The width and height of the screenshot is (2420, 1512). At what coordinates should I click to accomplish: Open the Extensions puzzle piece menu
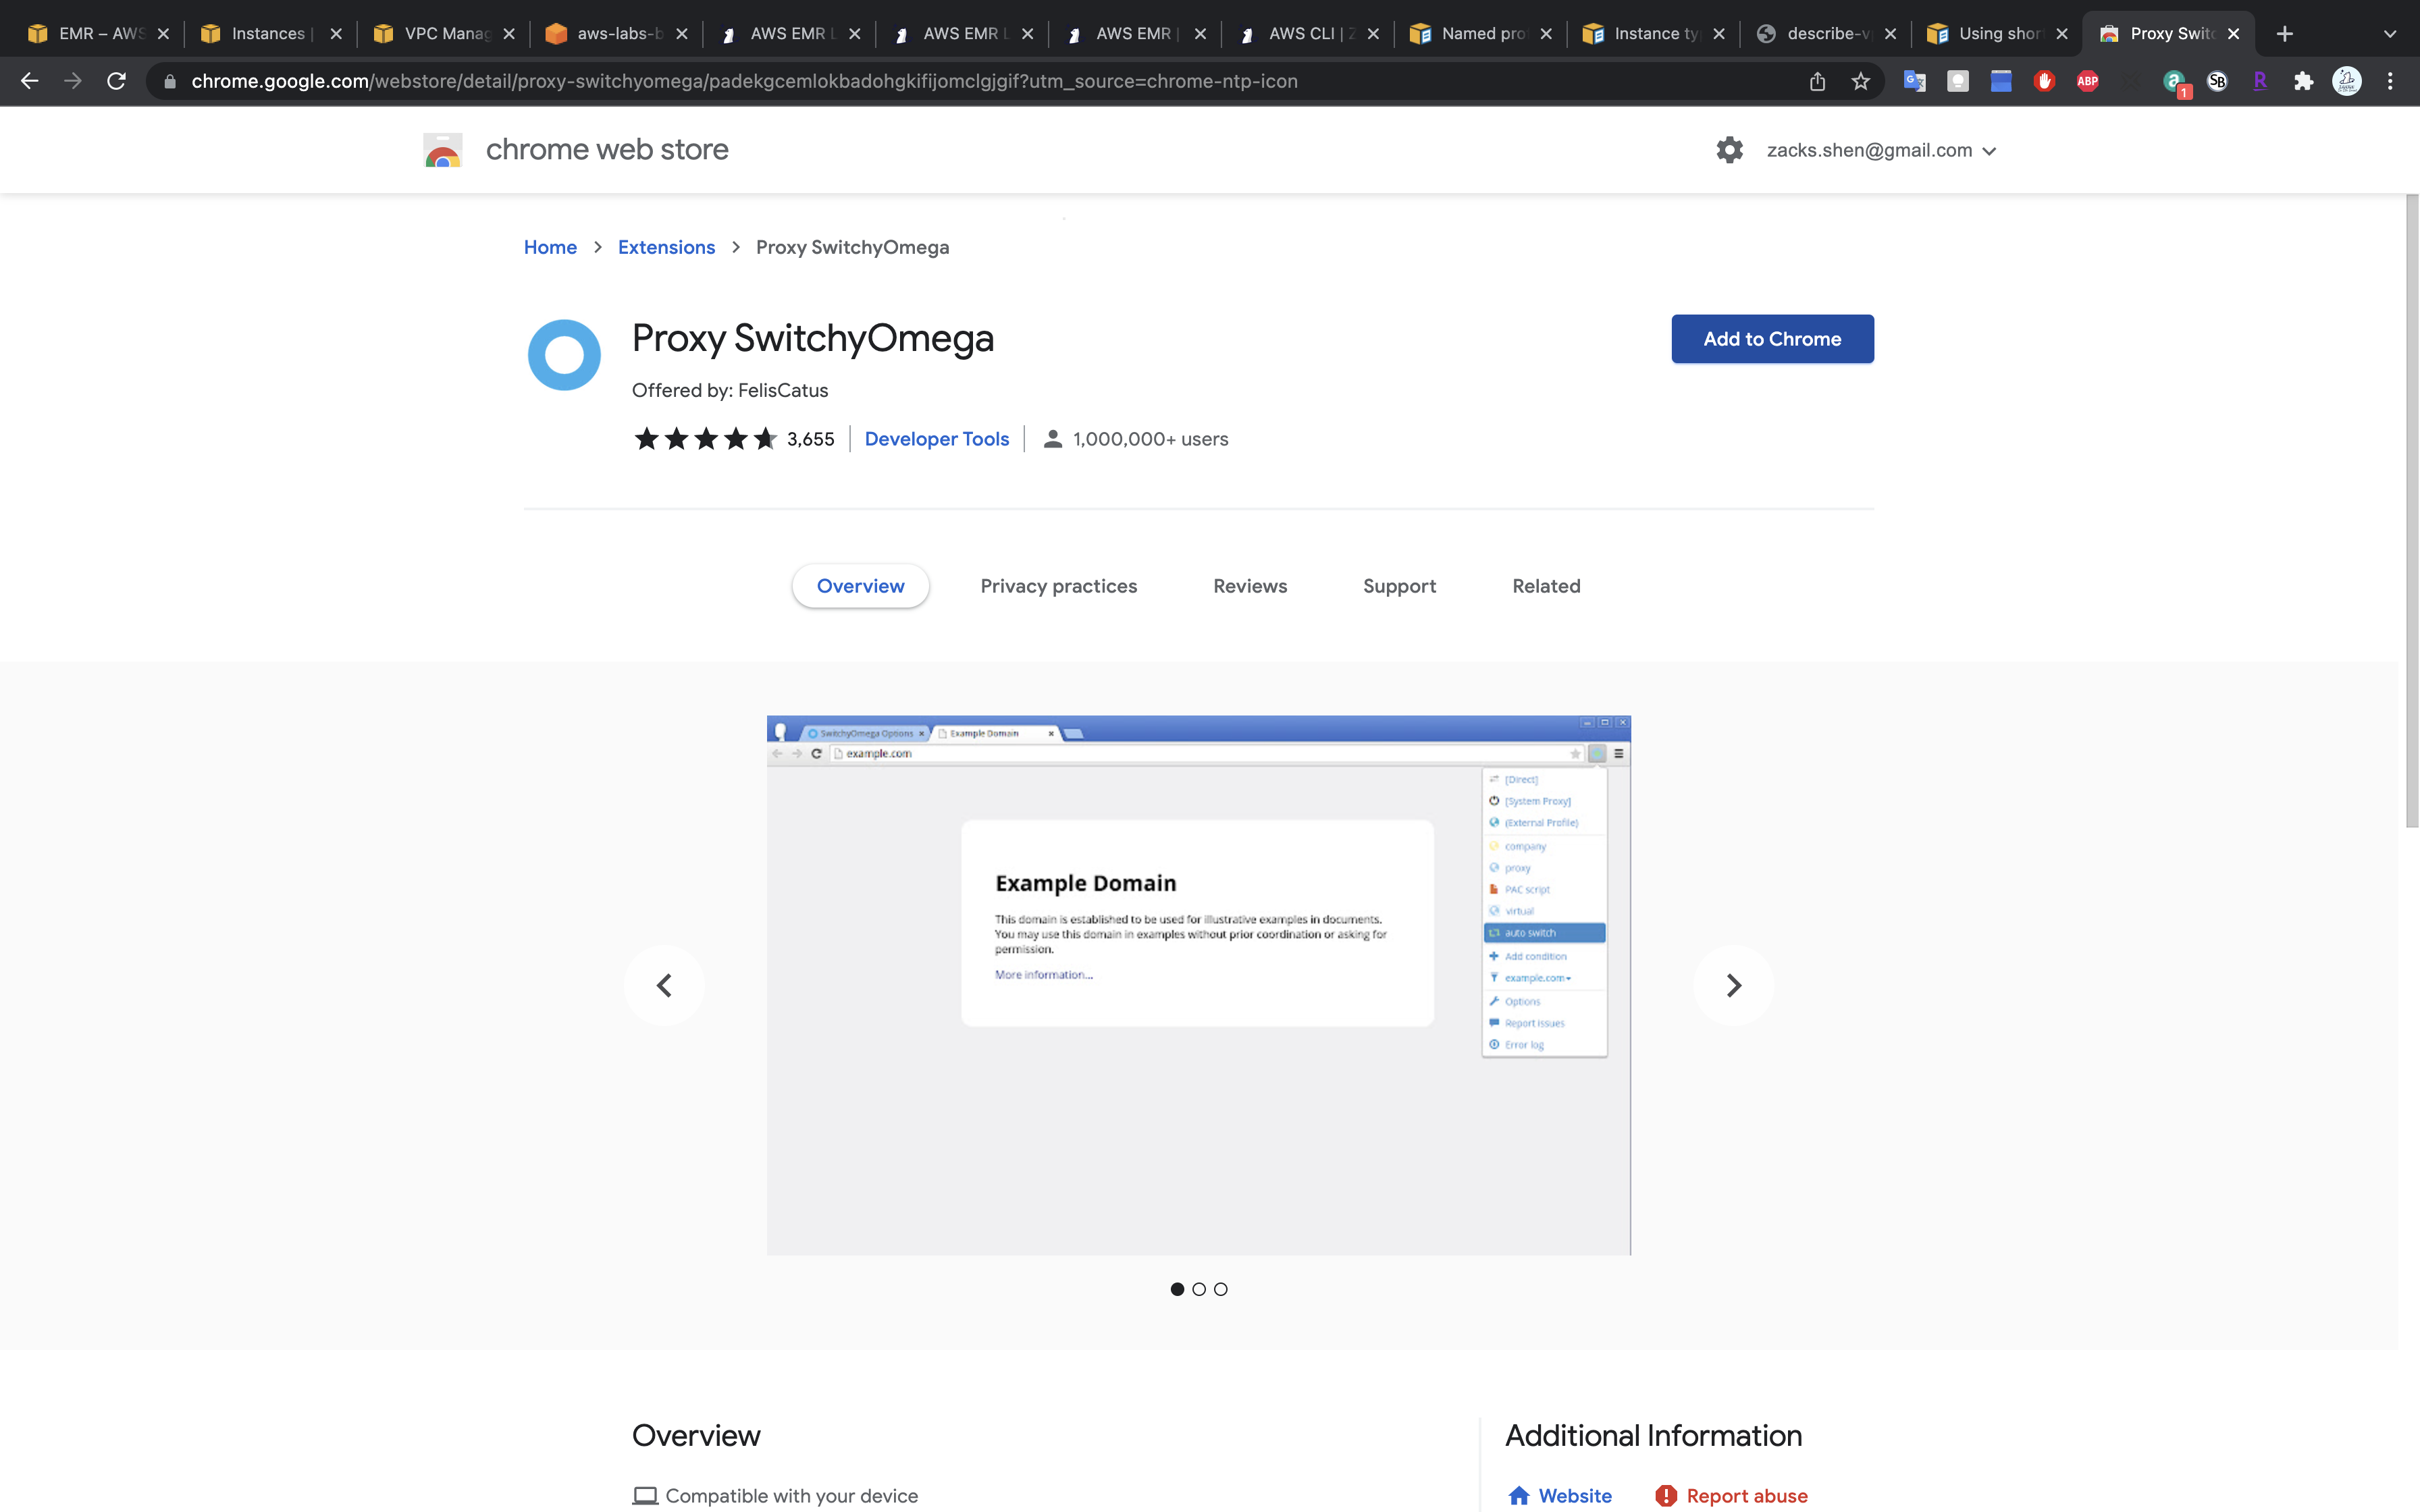point(2303,81)
